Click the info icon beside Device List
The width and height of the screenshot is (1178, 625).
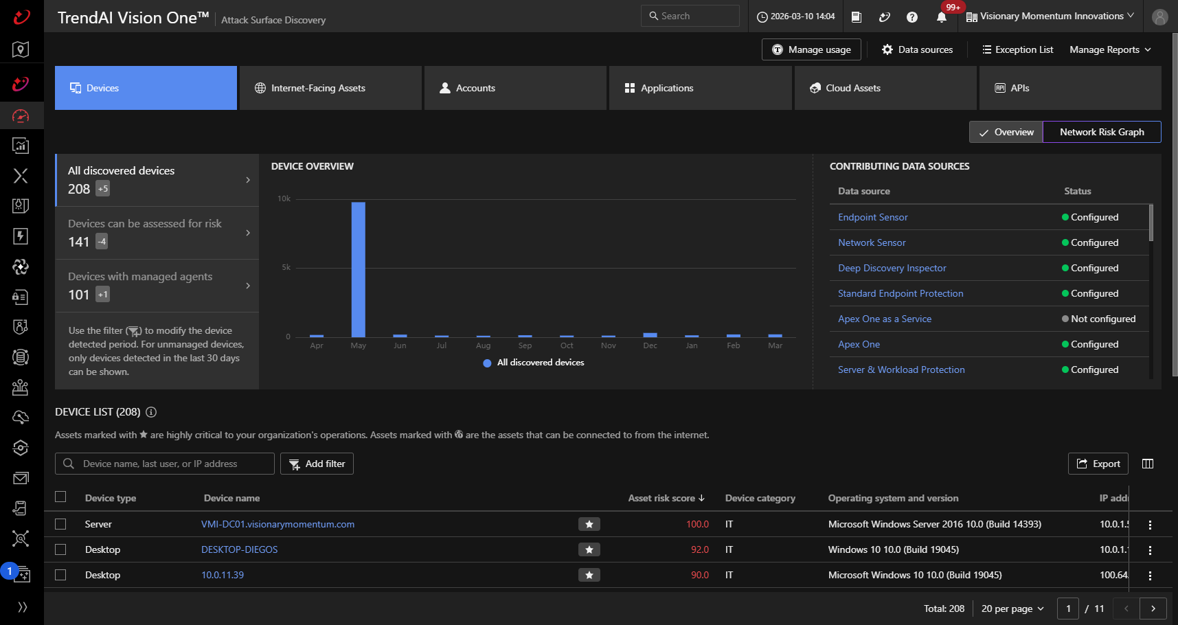click(x=151, y=412)
